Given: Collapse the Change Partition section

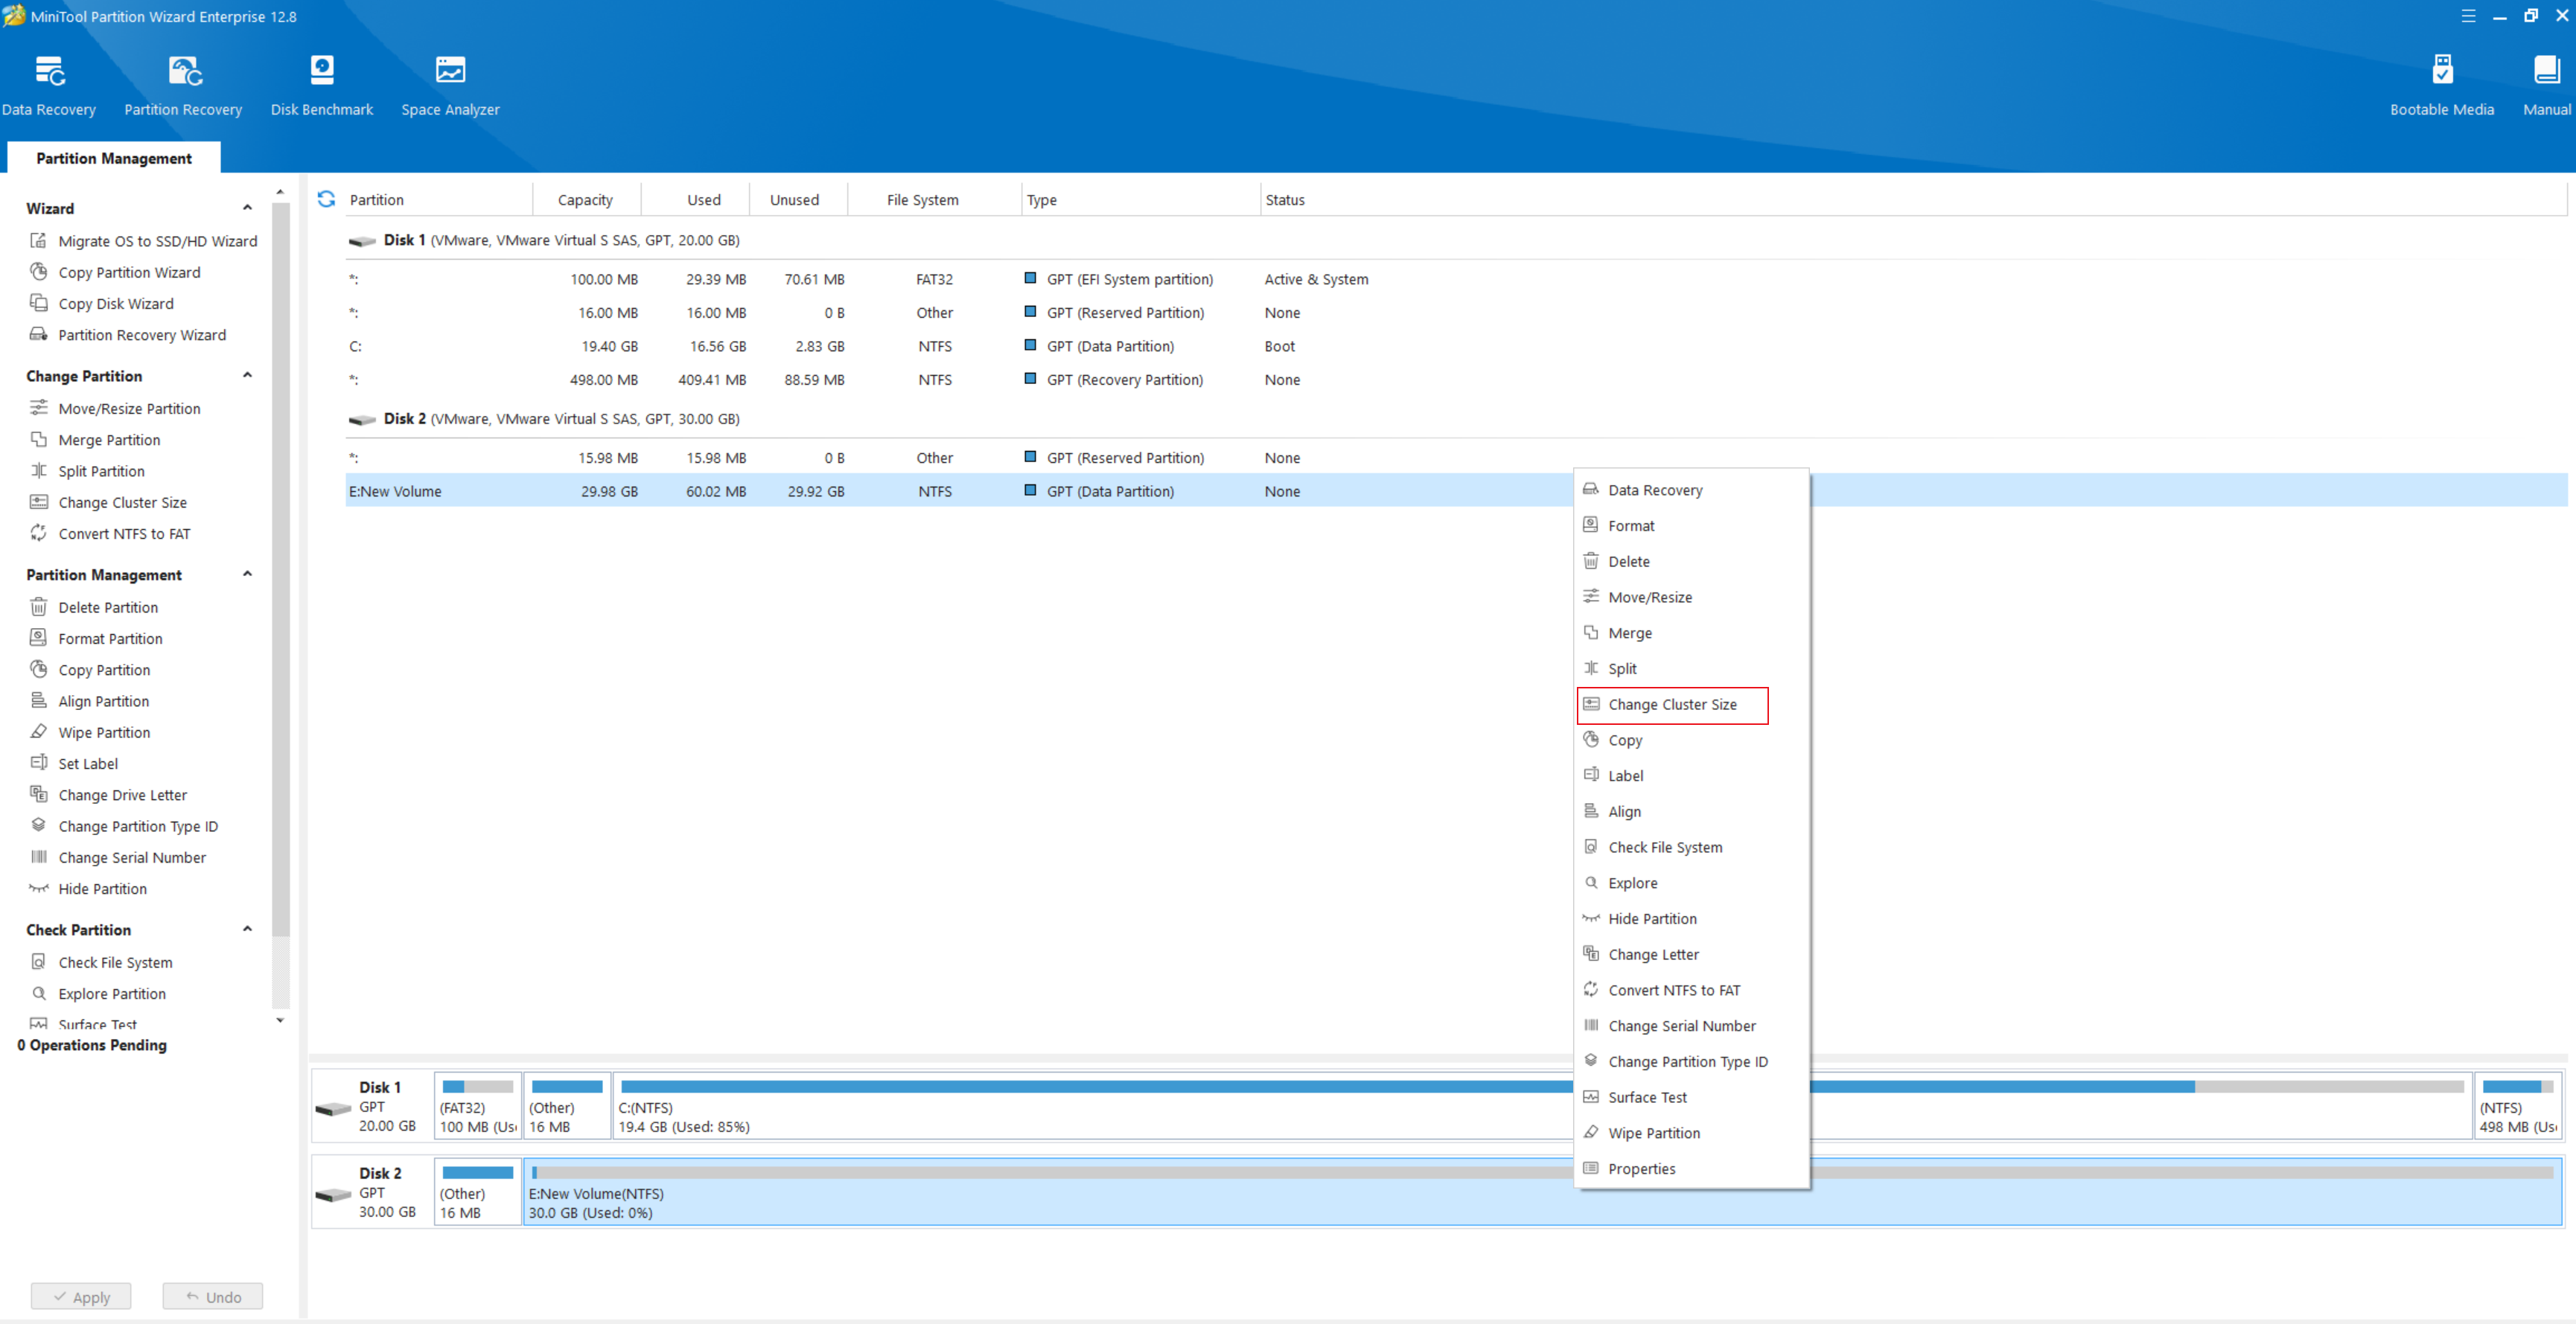Looking at the screenshot, I should tap(247, 376).
